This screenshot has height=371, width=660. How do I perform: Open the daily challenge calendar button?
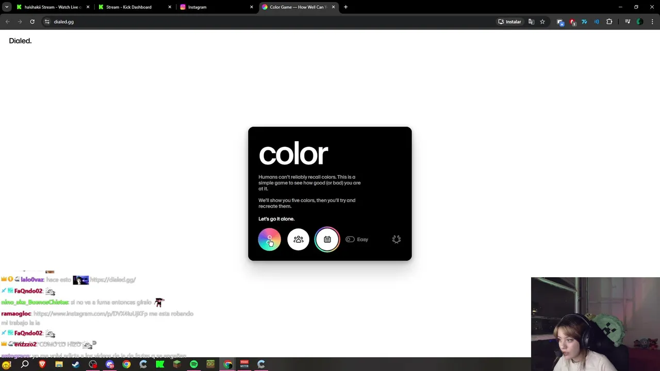tap(327, 240)
